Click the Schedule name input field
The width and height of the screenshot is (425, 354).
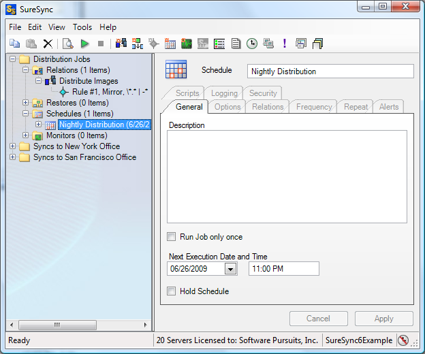[330, 71]
